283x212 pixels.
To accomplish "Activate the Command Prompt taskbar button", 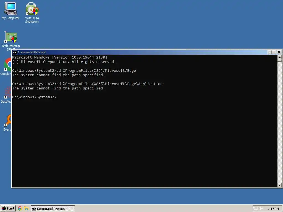I will click(53, 209).
